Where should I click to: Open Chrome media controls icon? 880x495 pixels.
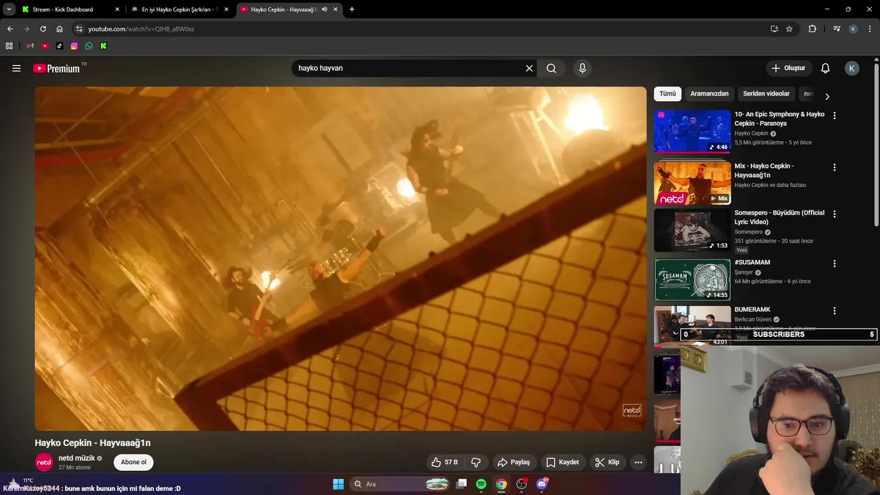click(837, 29)
